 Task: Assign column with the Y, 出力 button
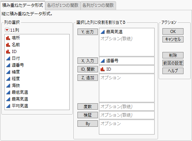click(x=88, y=32)
